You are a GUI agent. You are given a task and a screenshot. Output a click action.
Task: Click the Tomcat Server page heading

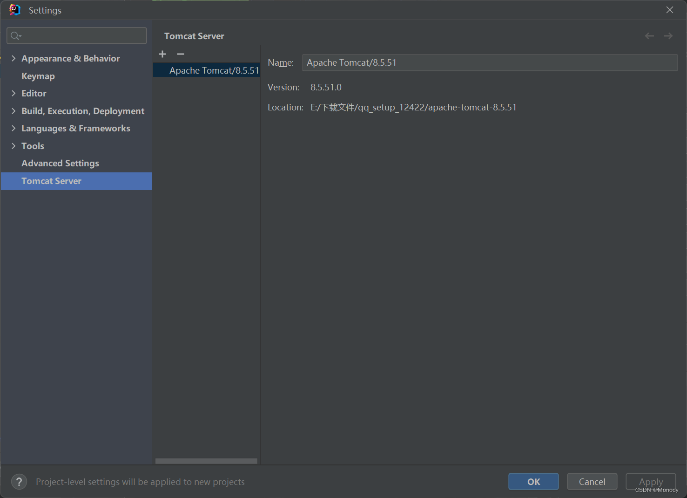pyautogui.click(x=194, y=36)
